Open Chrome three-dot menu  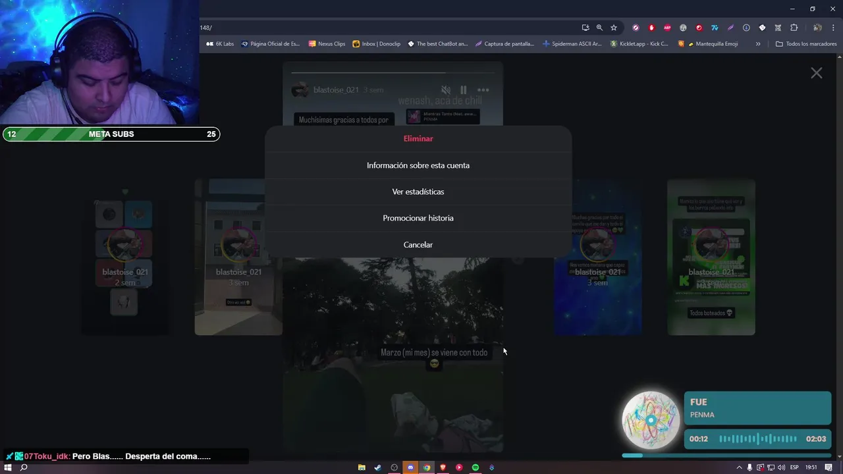tap(833, 28)
